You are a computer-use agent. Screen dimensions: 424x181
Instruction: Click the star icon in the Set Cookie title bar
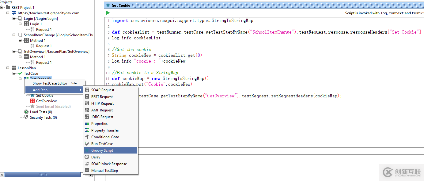tap(108, 5)
